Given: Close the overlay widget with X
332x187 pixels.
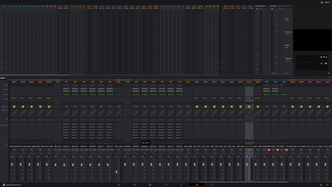Looking at the screenshot, I should [x=326, y=57].
